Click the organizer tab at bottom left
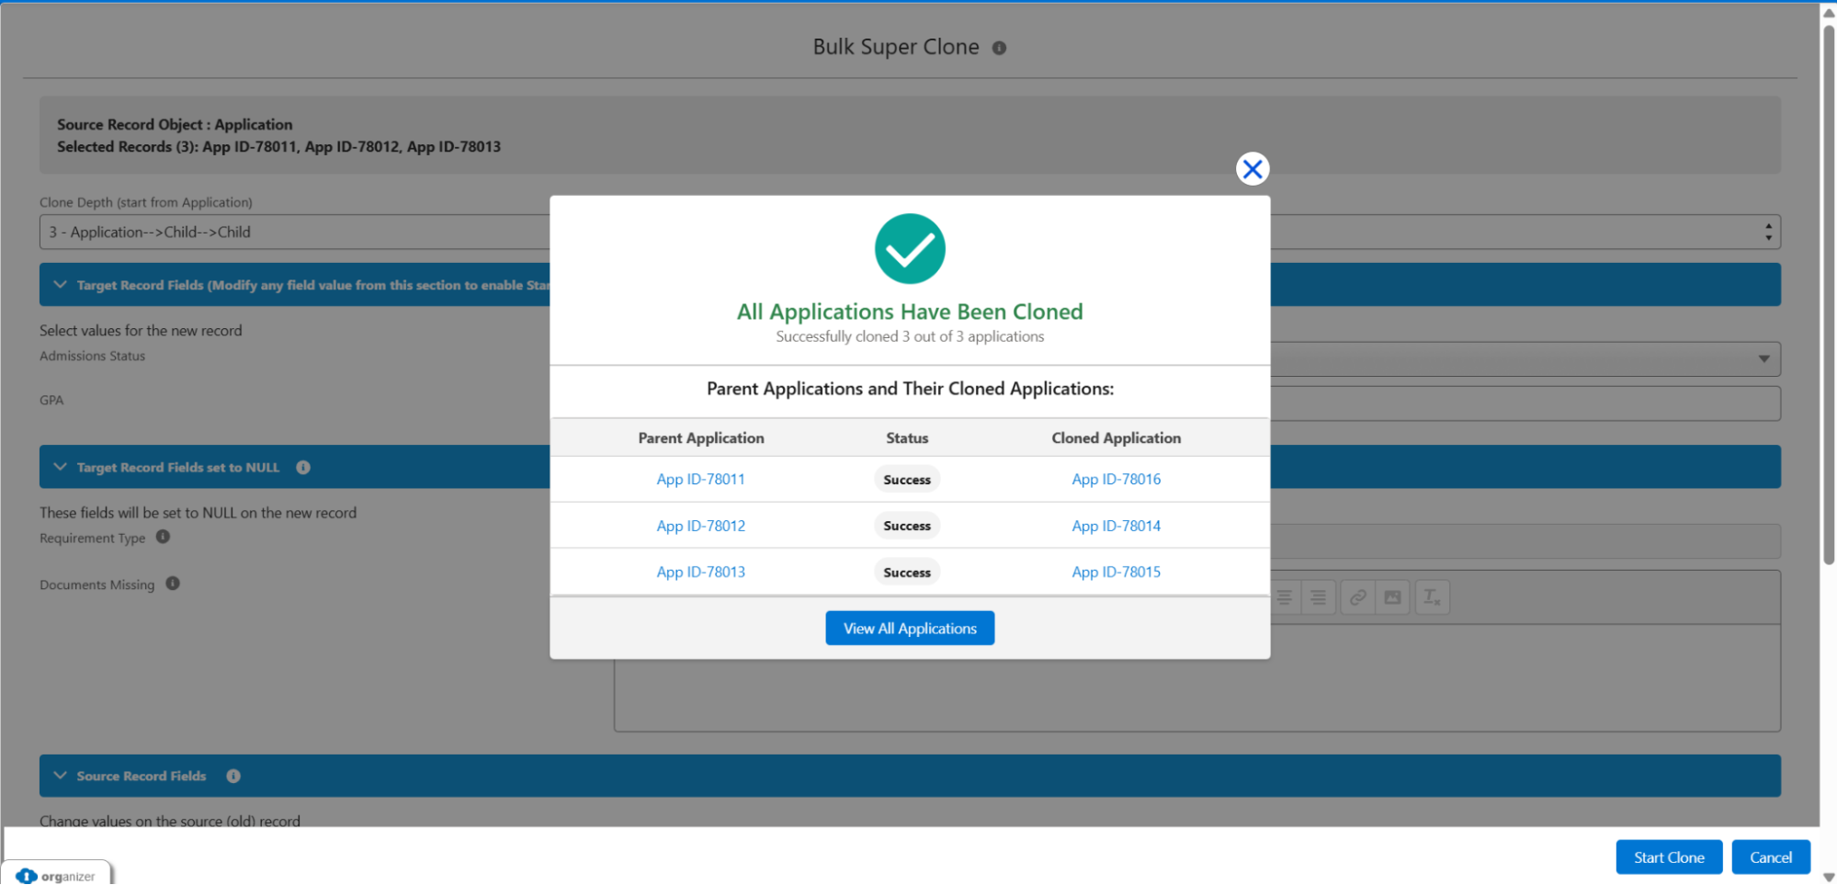The image size is (1837, 885). click(58, 875)
